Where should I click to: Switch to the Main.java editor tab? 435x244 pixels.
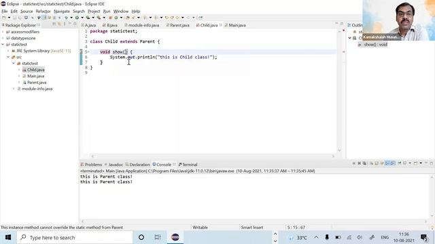[x=235, y=25]
